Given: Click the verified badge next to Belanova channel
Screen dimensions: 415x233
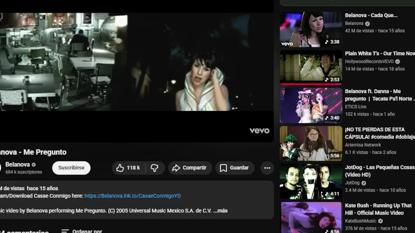Looking at the screenshot, I should [34, 164].
